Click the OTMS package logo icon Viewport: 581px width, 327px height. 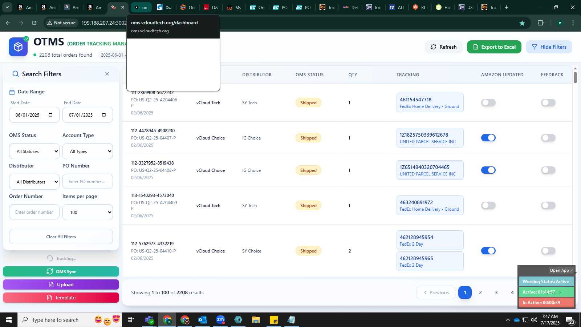point(18,47)
